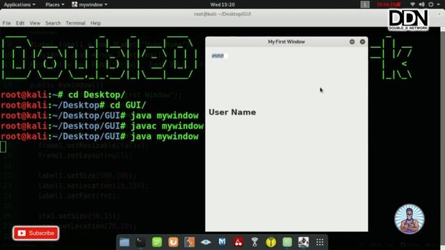The image size is (445, 250).
Task: Open the terminal View menu
Action: click(x=35, y=23)
